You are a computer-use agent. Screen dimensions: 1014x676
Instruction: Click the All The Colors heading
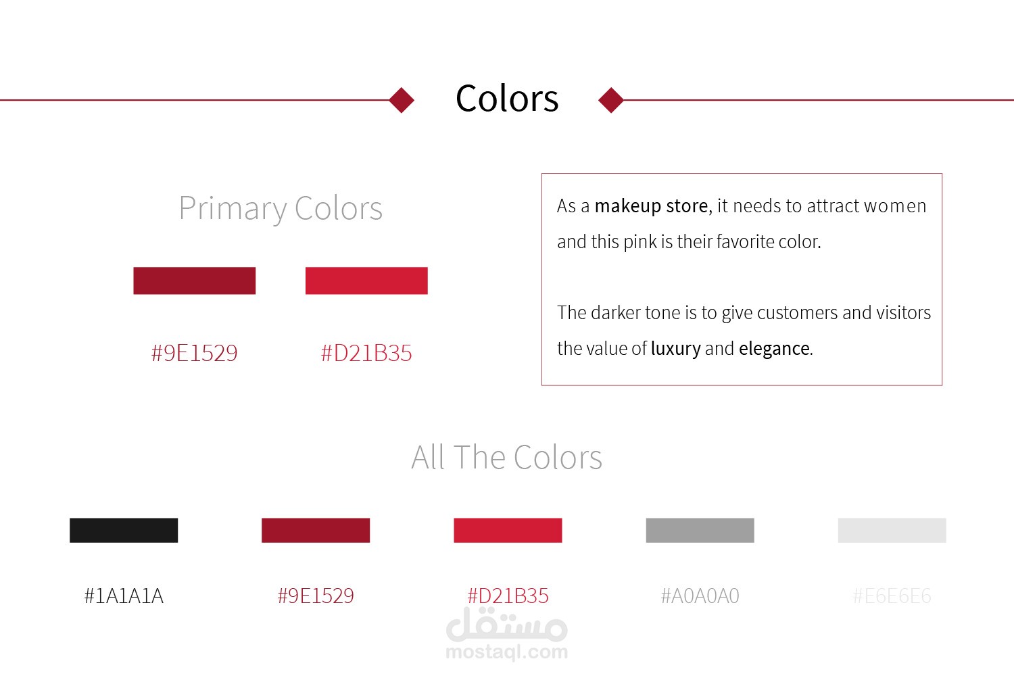506,458
